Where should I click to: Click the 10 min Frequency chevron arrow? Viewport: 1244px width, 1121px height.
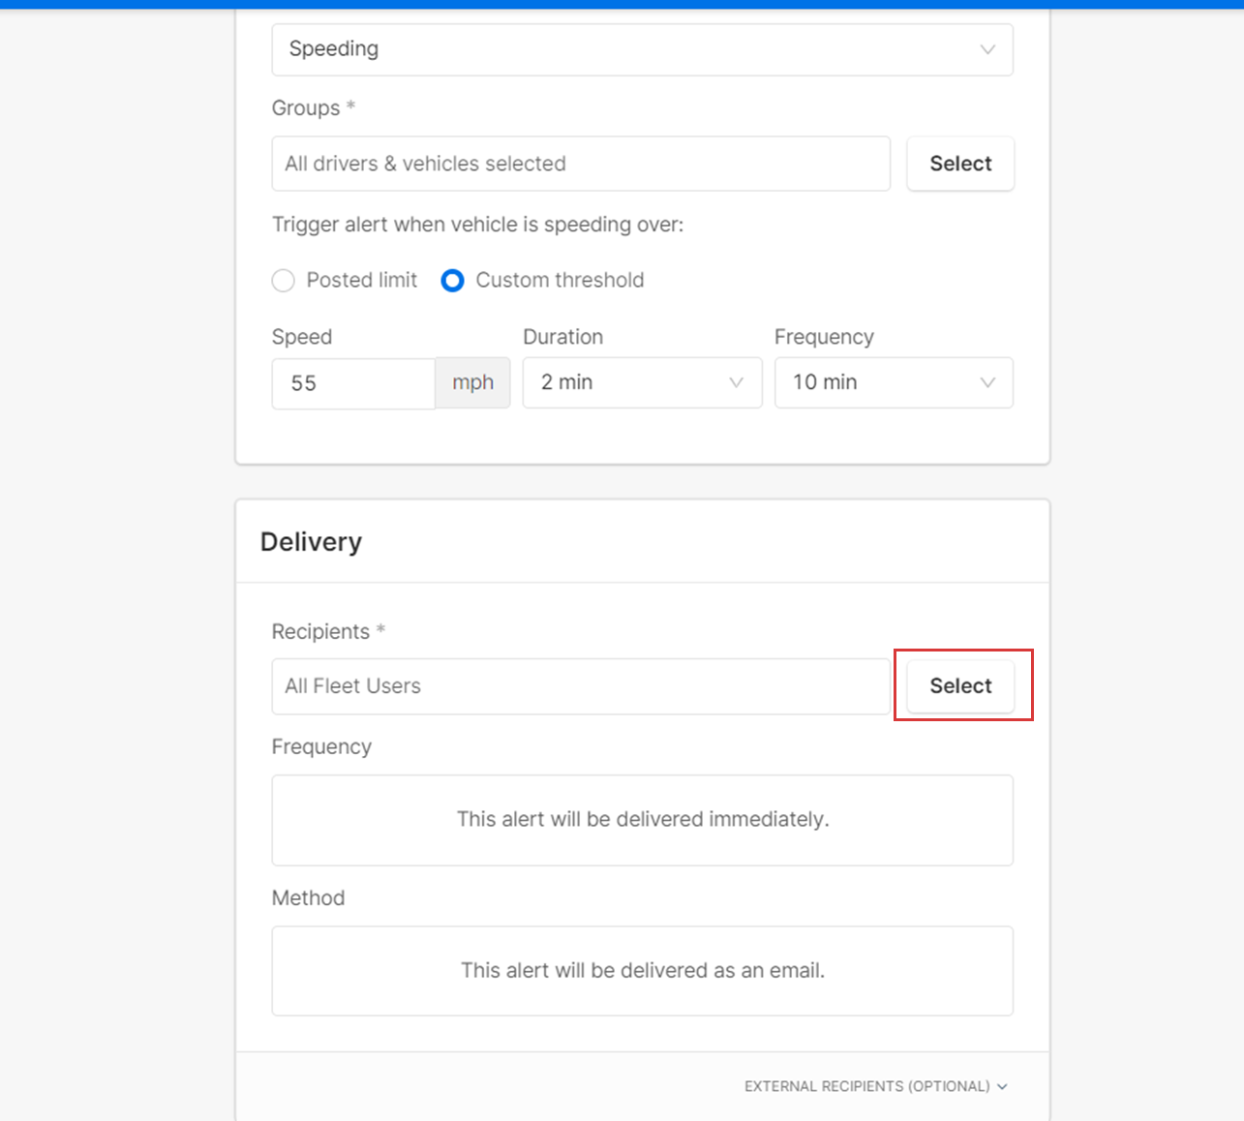point(987,382)
